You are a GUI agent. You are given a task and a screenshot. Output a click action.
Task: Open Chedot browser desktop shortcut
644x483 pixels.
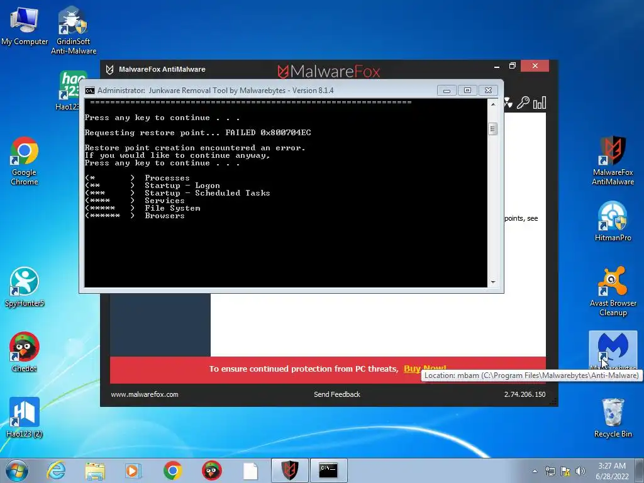[25, 352]
